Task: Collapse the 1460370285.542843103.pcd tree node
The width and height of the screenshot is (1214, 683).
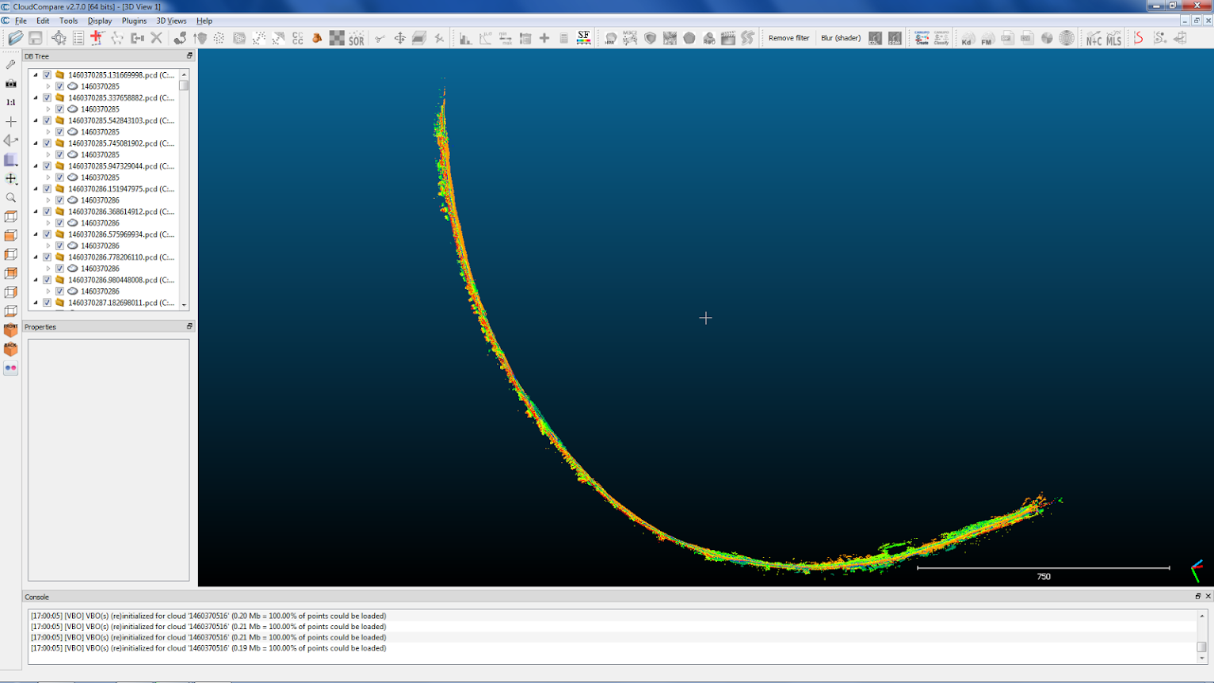Action: [x=36, y=120]
